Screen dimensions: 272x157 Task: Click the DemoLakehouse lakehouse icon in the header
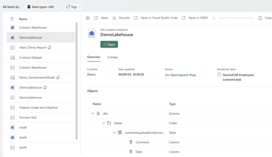click(91, 33)
